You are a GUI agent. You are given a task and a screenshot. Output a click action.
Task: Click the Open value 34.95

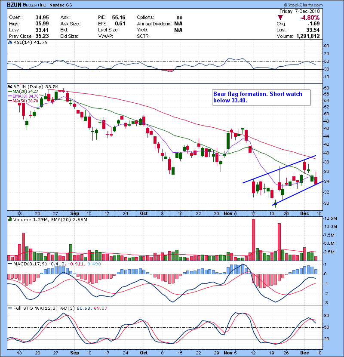click(42, 18)
